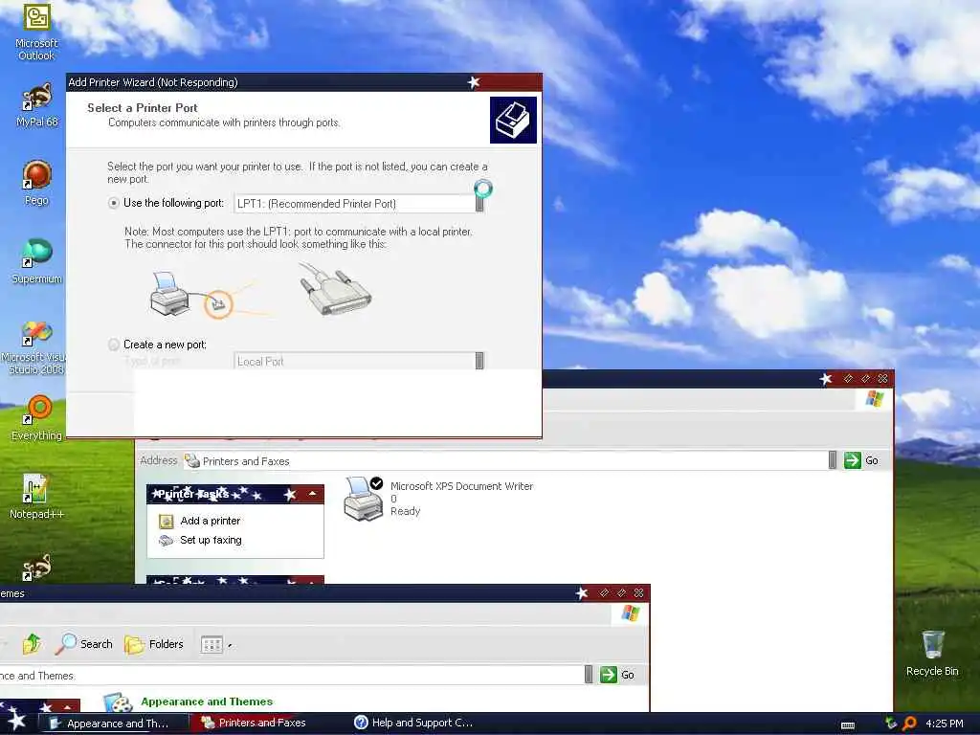
Task: Click the Set up faxing link
Action: click(x=211, y=540)
